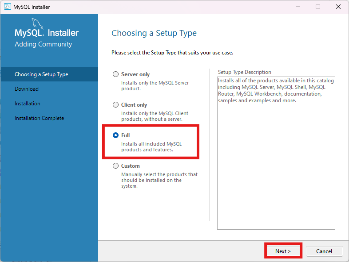The width and height of the screenshot is (349, 262).
Task: Click 'Installs only the MySQL Client products' text
Action: pyautogui.click(x=155, y=116)
